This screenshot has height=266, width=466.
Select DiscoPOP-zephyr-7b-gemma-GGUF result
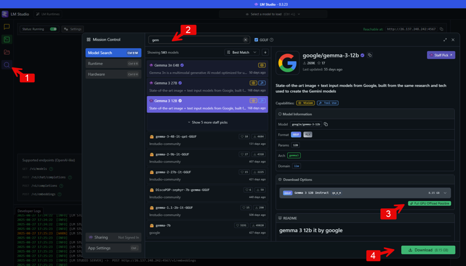(207, 194)
